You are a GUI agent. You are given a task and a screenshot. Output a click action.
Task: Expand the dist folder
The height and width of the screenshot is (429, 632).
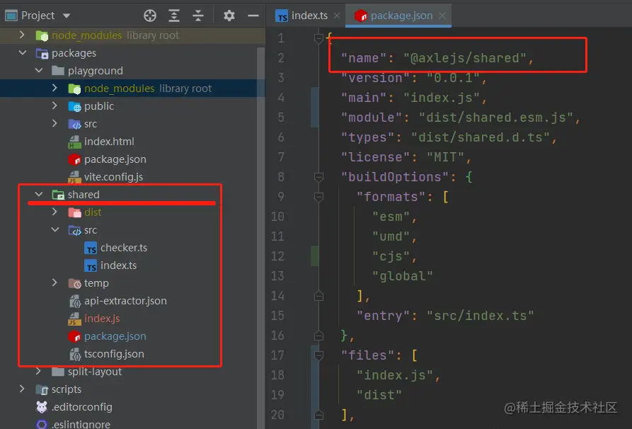point(54,212)
